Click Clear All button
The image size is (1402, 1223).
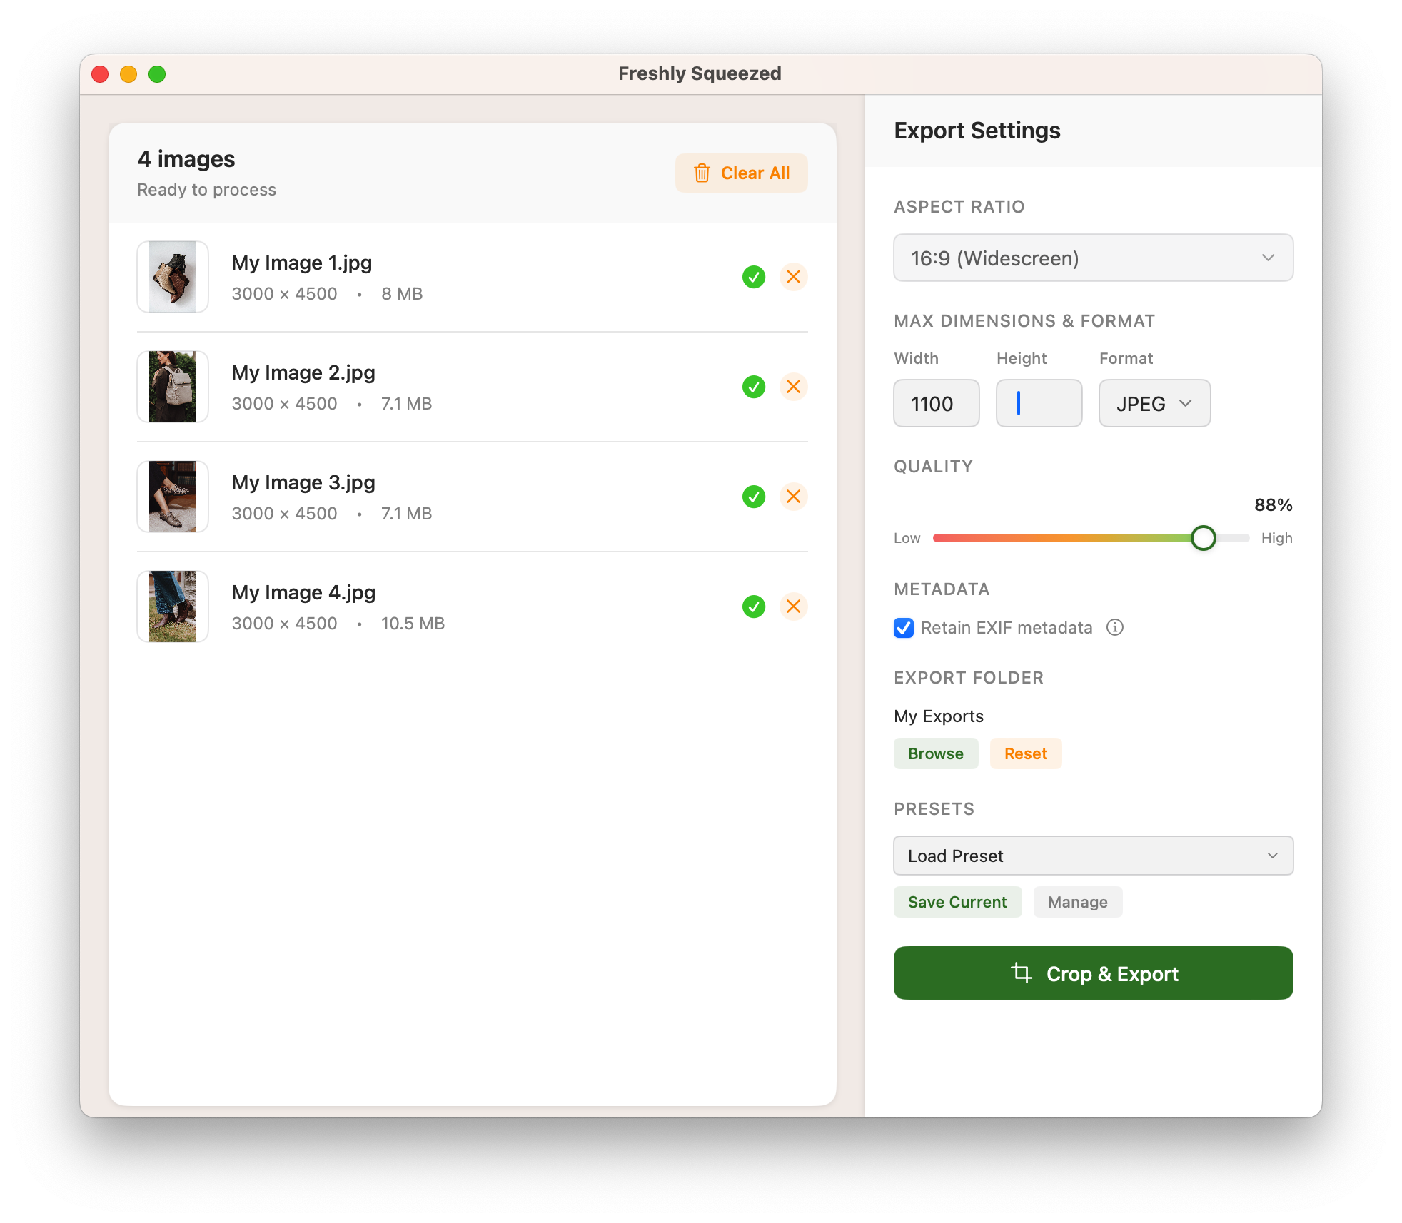(x=742, y=173)
